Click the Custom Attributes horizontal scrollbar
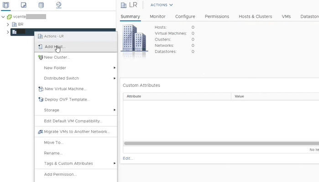The height and width of the screenshot is (182, 319). click(219, 143)
